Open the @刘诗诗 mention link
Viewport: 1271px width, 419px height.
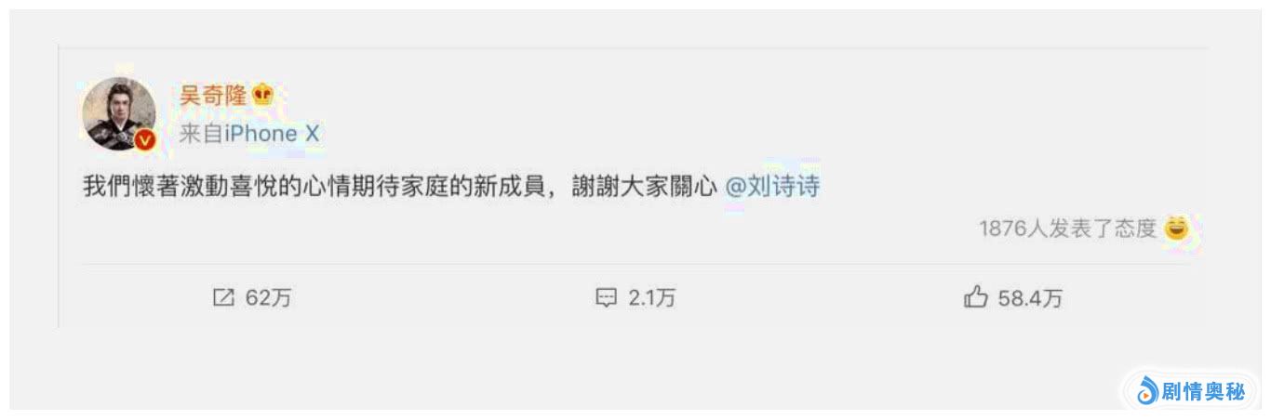click(x=772, y=186)
